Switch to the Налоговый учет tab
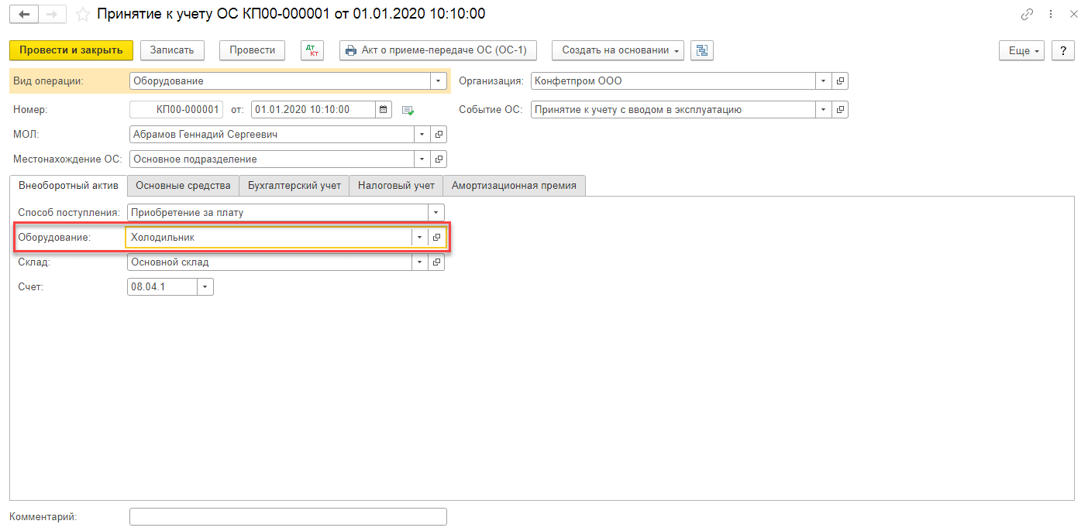 pyautogui.click(x=396, y=186)
